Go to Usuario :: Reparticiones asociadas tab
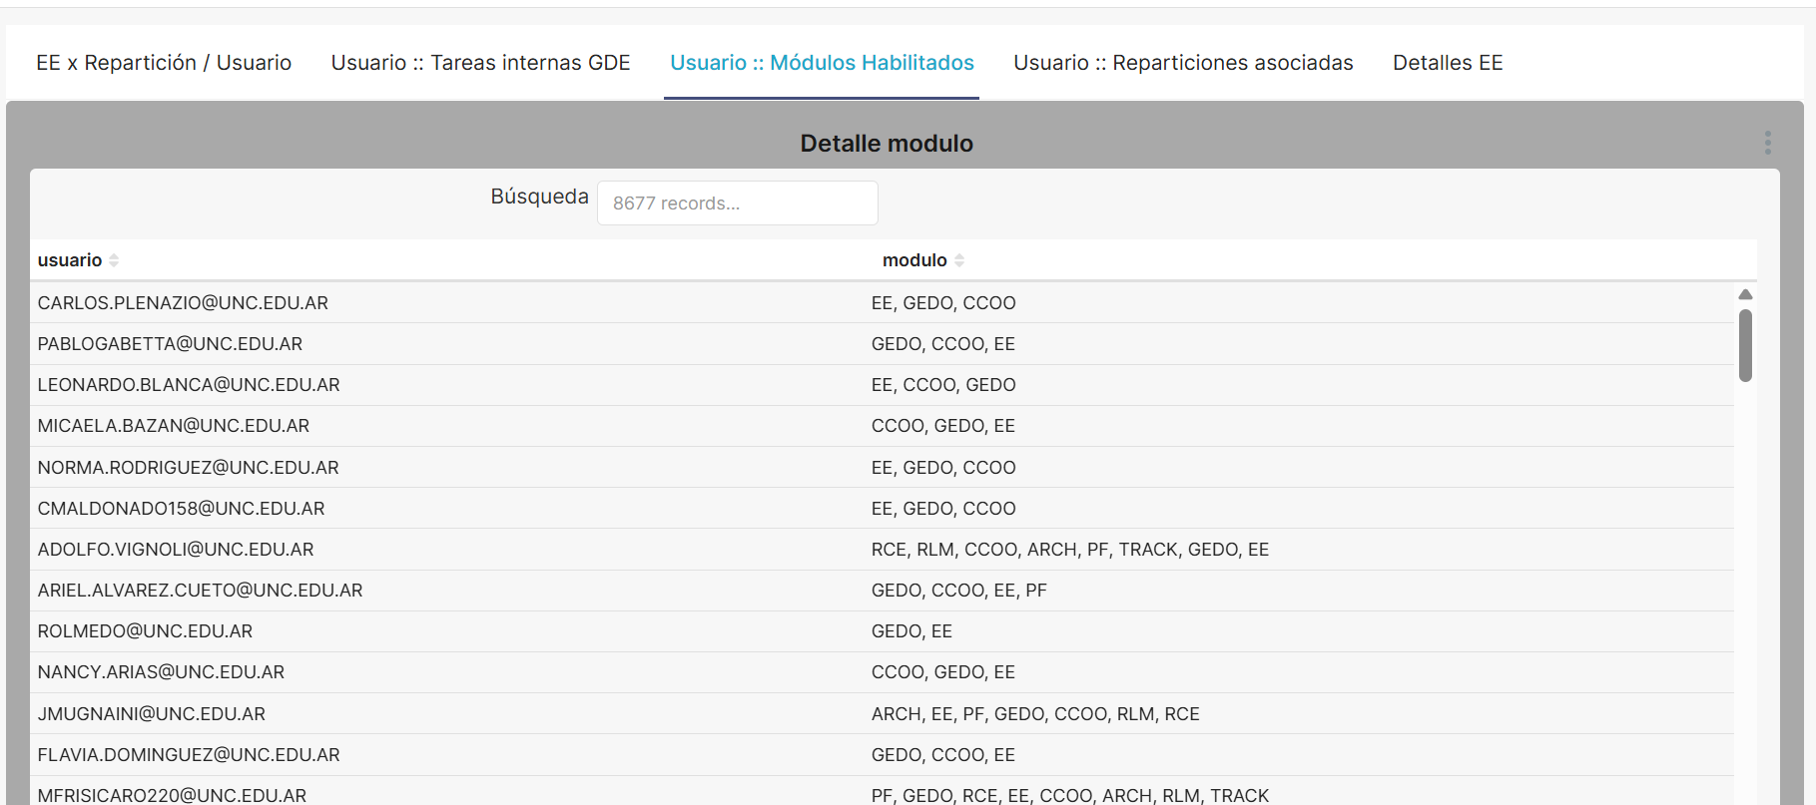The height and width of the screenshot is (805, 1816). (1183, 63)
